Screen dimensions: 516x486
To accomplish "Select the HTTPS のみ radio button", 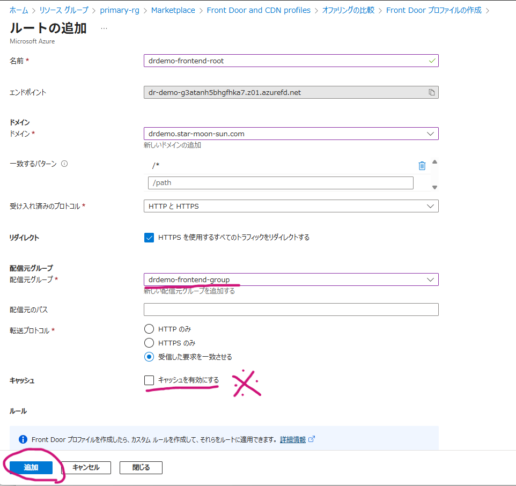I will point(149,343).
